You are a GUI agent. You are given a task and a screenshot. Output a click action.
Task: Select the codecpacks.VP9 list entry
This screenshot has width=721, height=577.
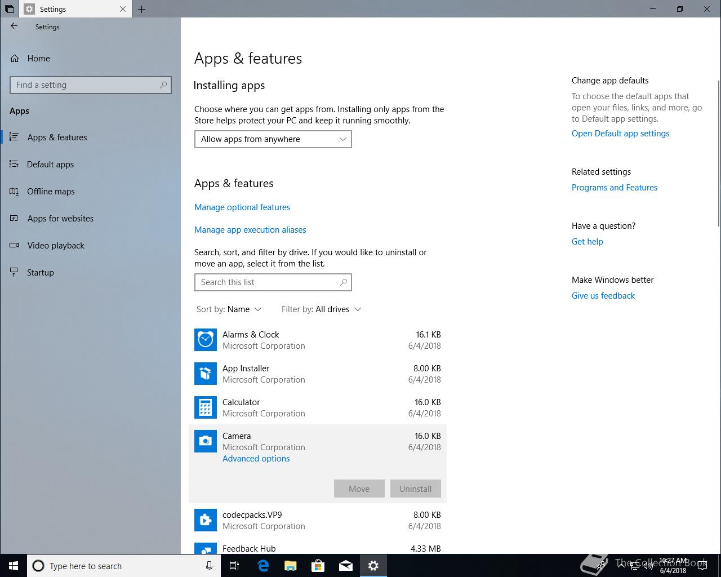tap(318, 520)
